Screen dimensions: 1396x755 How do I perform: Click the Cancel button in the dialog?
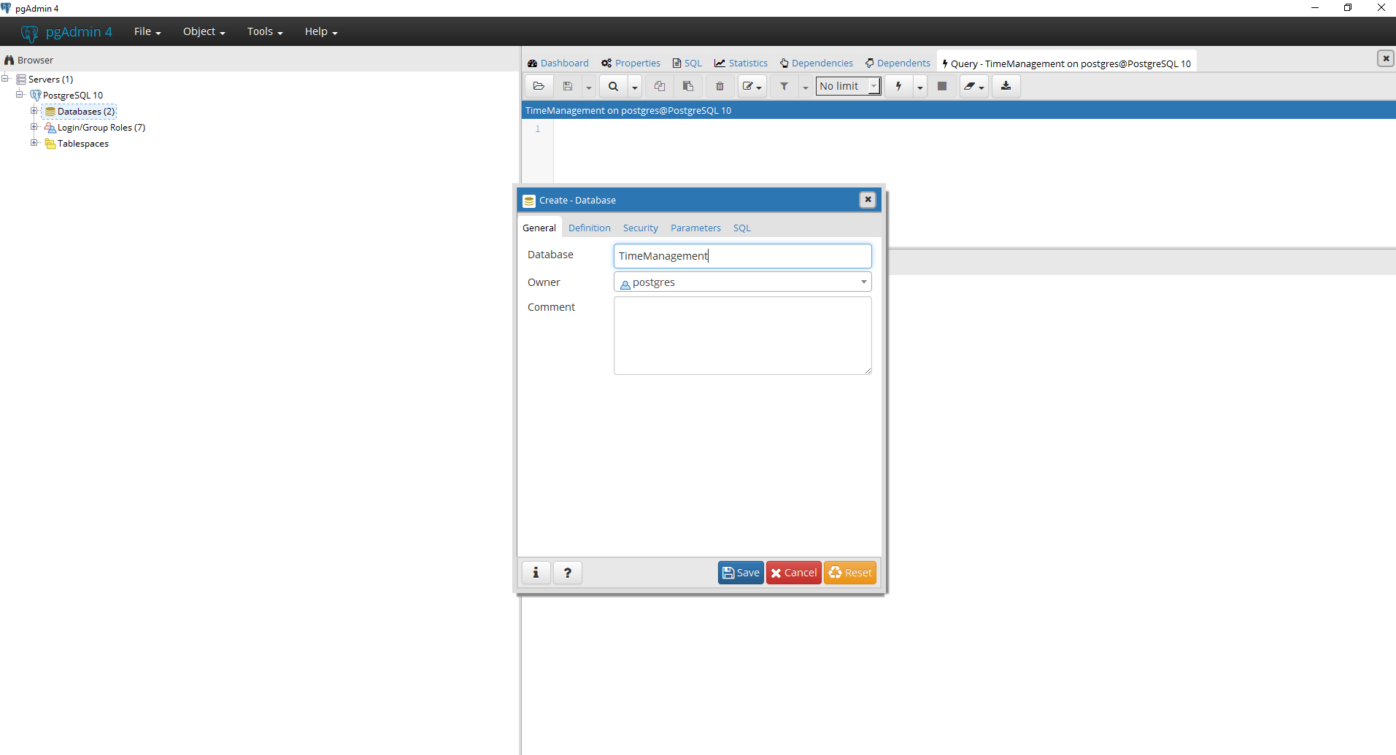794,573
